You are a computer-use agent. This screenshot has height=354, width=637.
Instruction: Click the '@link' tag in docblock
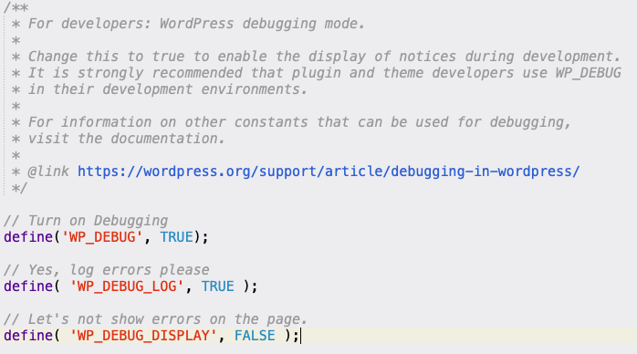(x=48, y=172)
